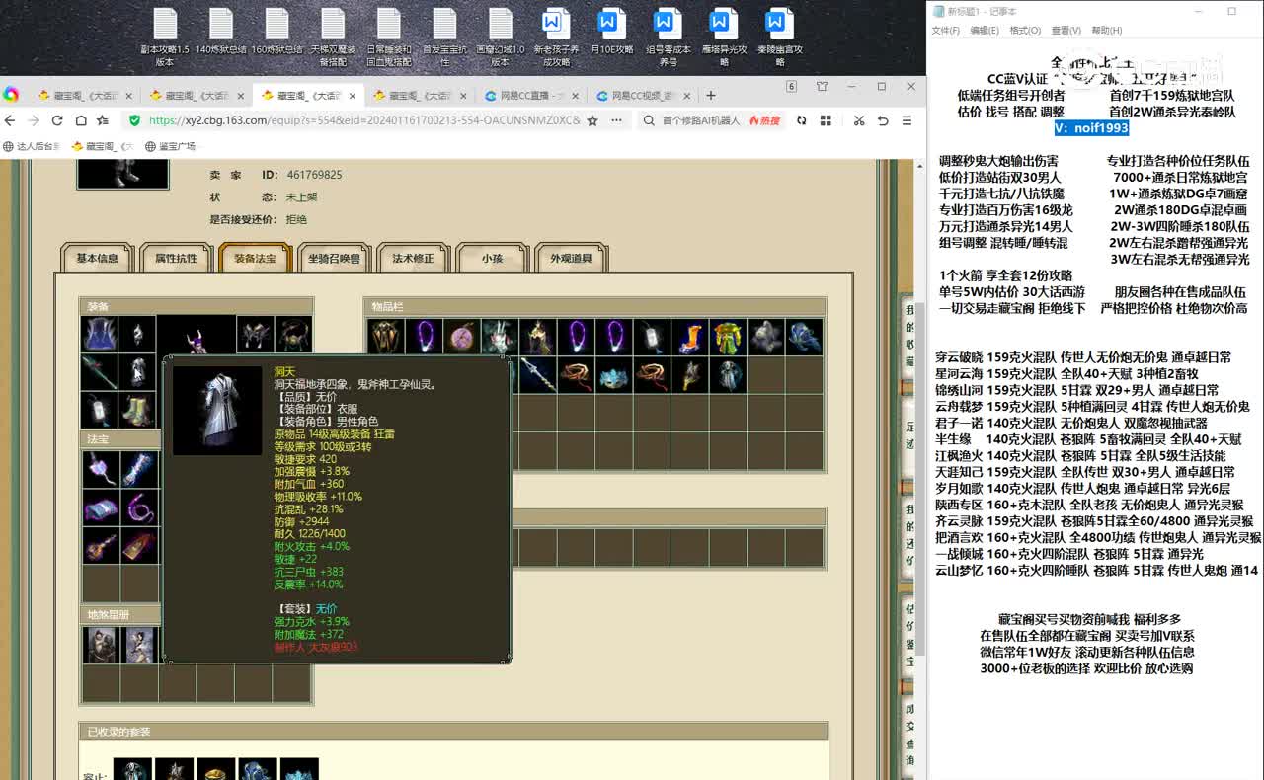Open Notepad 帮助(H) menu
1264x780 pixels.
(1106, 31)
